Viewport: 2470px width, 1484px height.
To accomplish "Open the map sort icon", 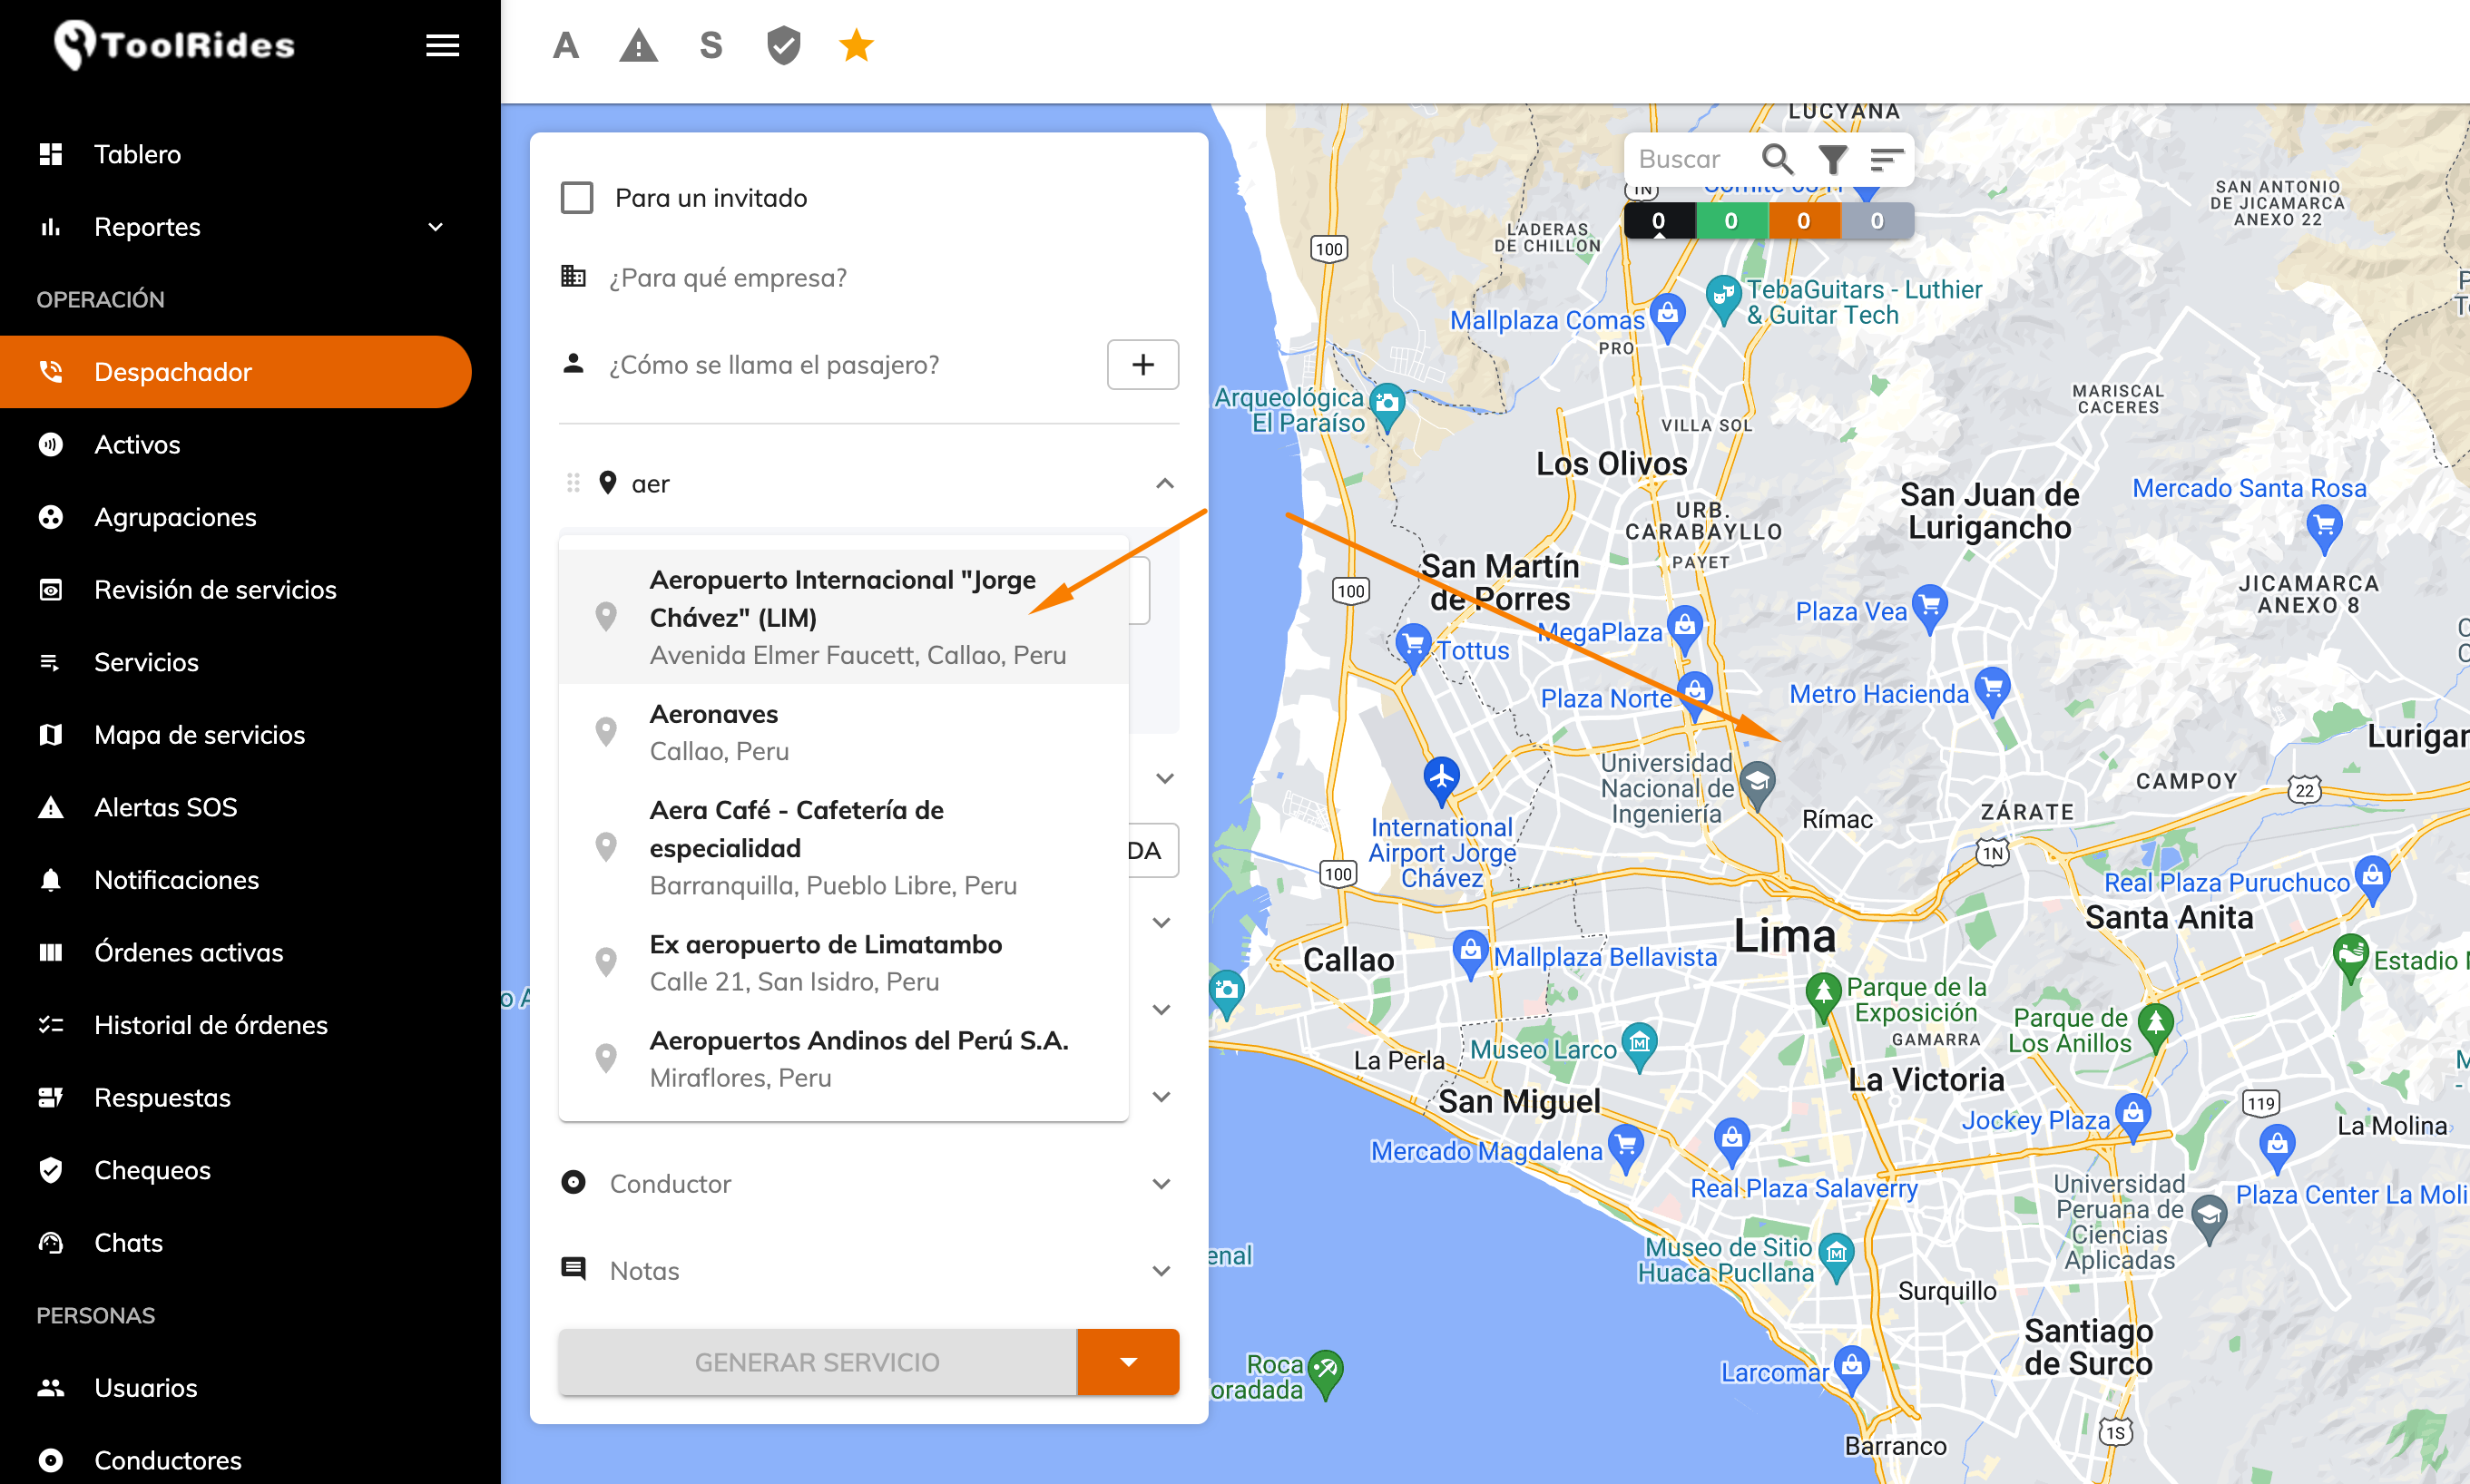I will coord(1887,159).
